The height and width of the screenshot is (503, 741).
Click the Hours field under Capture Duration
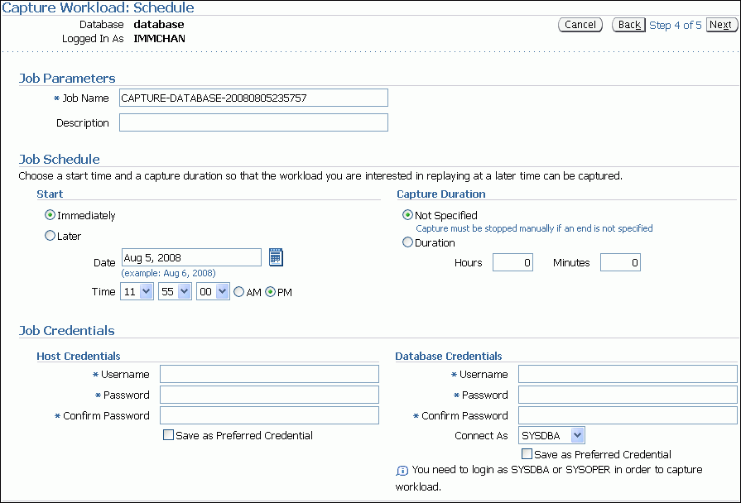pos(513,262)
